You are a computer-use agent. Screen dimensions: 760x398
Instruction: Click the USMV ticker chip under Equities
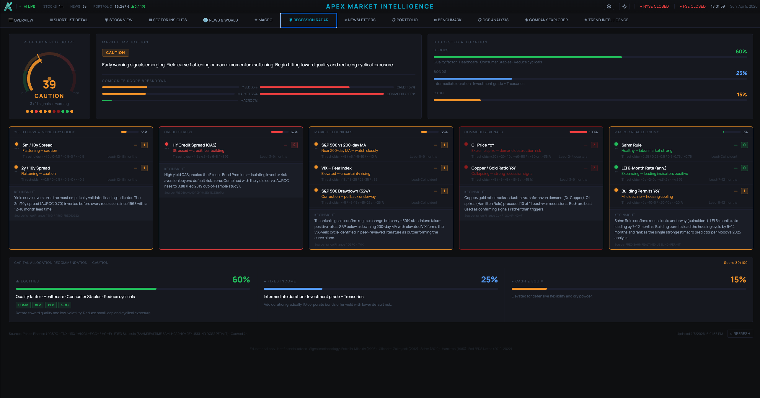tap(23, 305)
